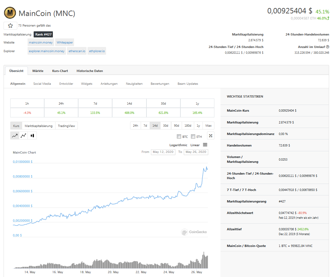Click the 30d change value 621.8%
The image size is (332, 277).
163,113
